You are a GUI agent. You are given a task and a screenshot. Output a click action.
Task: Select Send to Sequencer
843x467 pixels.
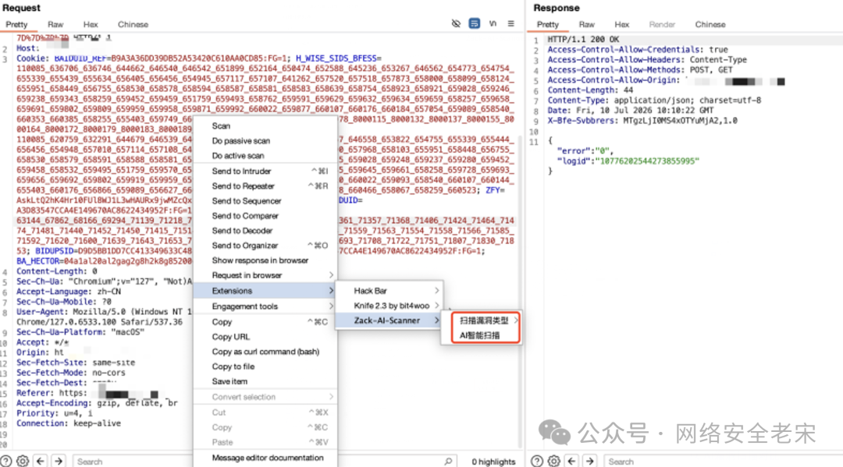click(265, 201)
